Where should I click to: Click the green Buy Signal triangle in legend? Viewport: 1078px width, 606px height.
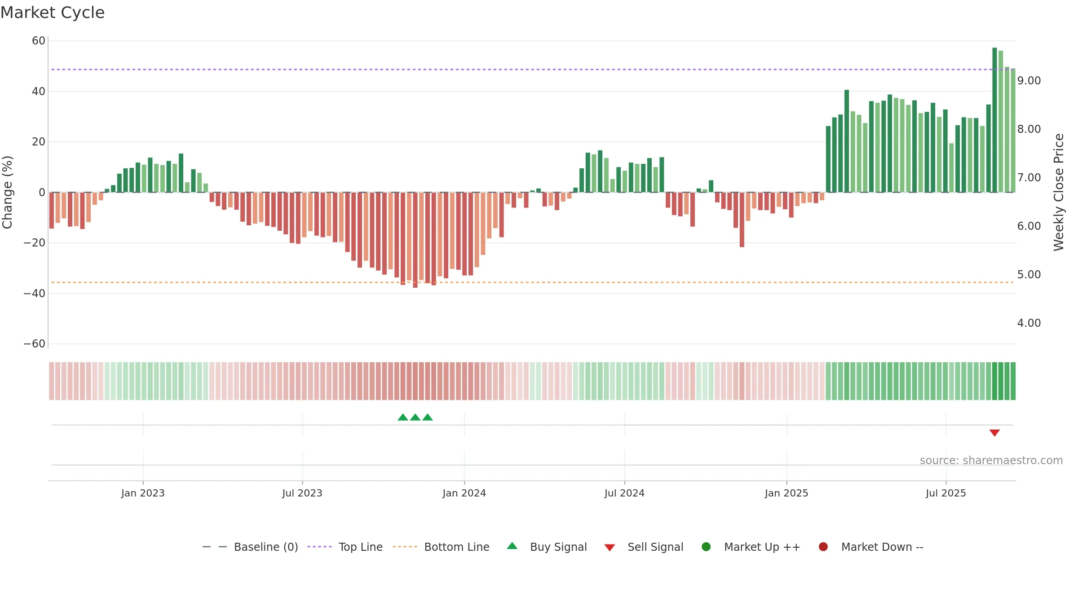pyautogui.click(x=512, y=546)
